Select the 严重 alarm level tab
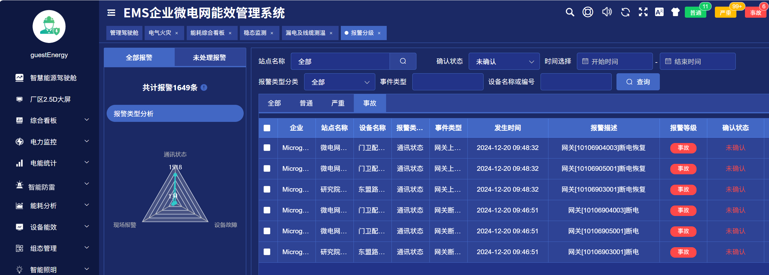 [x=338, y=103]
